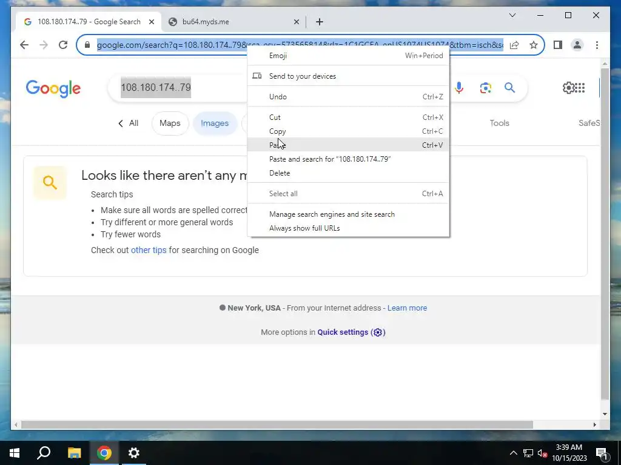The width and height of the screenshot is (621, 465).
Task: Open the Chrome profile avatar
Action: [577, 45]
